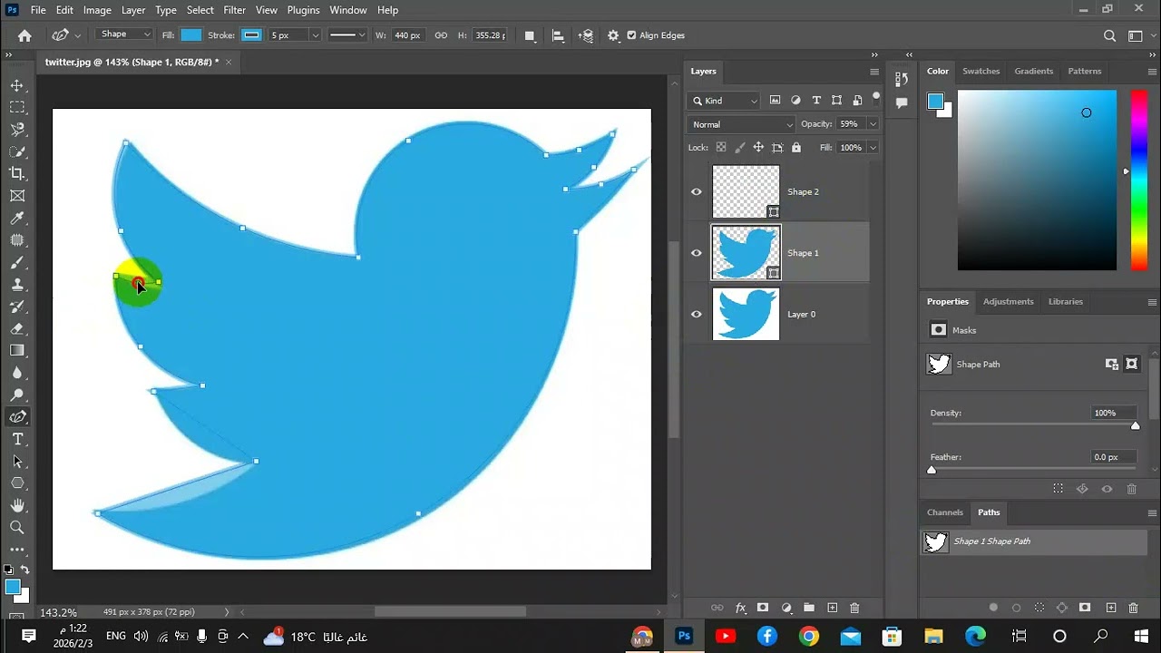1161x653 pixels.
Task: Select the Path Selection tool
Action: click(17, 461)
